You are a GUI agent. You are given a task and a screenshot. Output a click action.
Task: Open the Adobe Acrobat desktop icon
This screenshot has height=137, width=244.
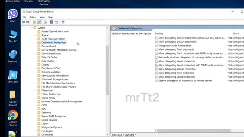13,98
